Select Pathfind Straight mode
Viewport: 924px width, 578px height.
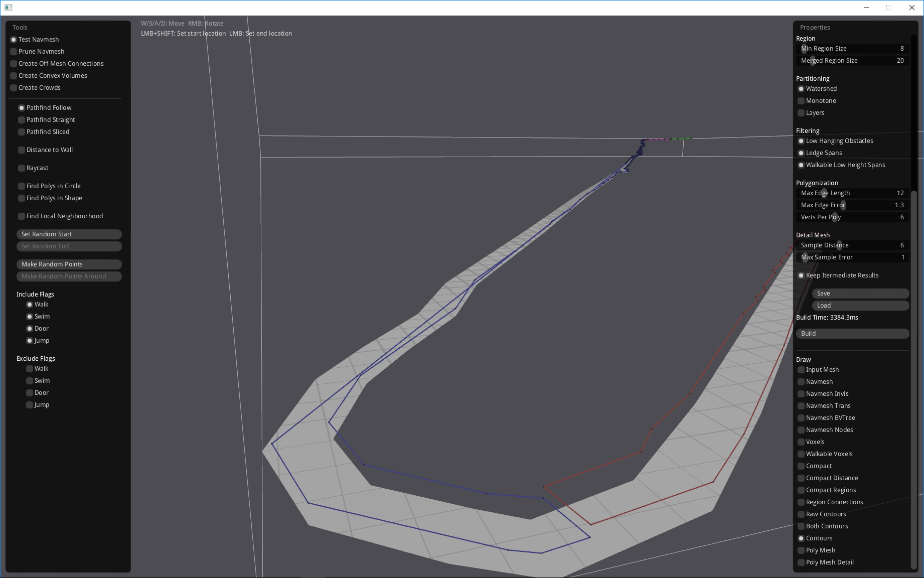[x=22, y=119]
